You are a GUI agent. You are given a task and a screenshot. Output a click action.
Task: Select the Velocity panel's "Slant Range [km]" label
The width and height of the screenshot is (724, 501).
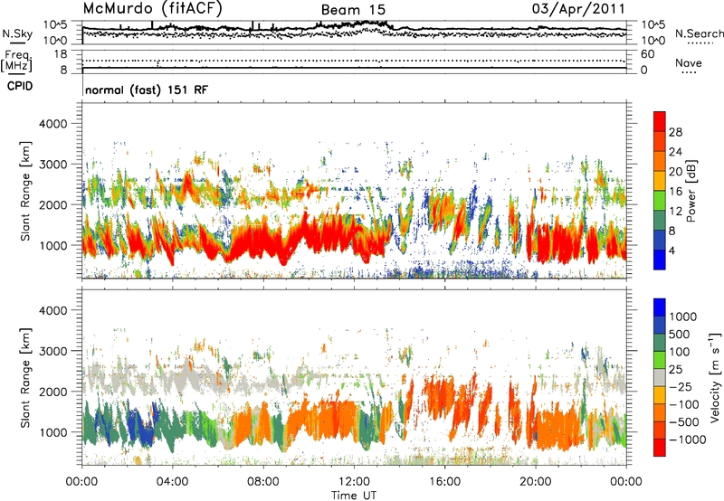click(x=25, y=377)
